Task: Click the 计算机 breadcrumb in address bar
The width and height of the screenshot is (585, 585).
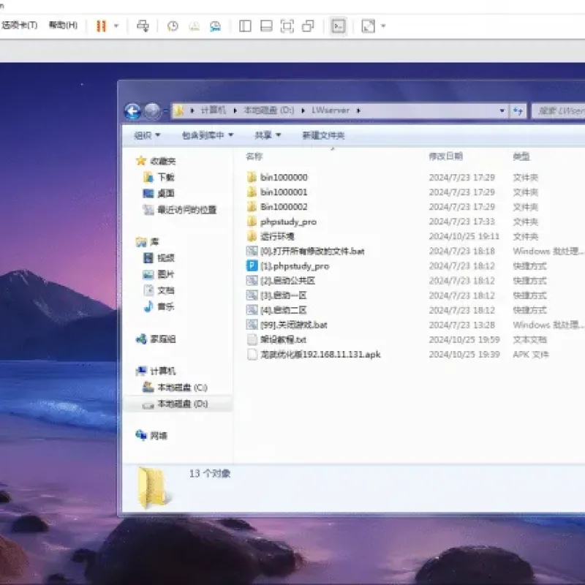Action: click(213, 110)
